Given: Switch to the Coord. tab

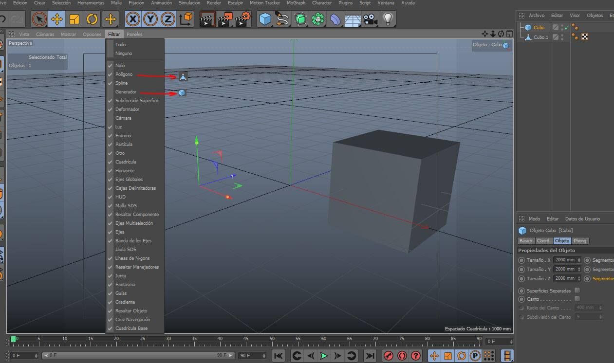Looking at the screenshot, I should pyautogui.click(x=543, y=241).
